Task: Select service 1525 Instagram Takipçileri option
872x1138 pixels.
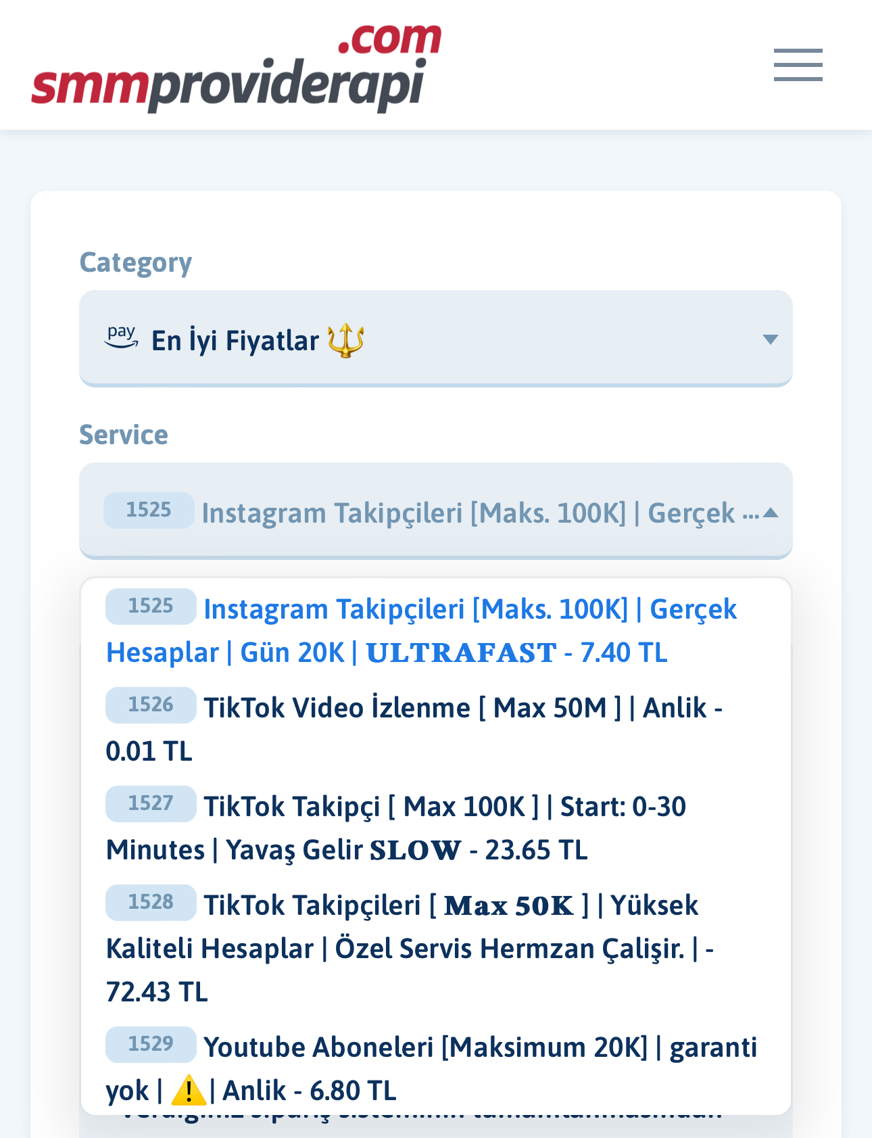Action: [x=435, y=630]
